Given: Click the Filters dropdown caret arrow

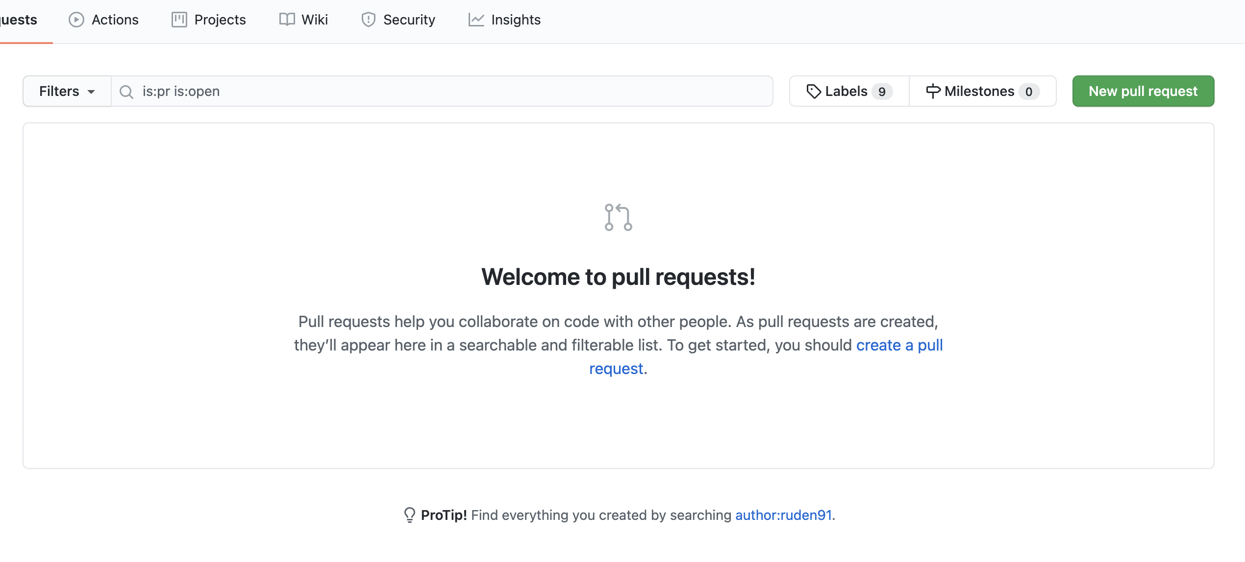Looking at the screenshot, I should 91,92.
